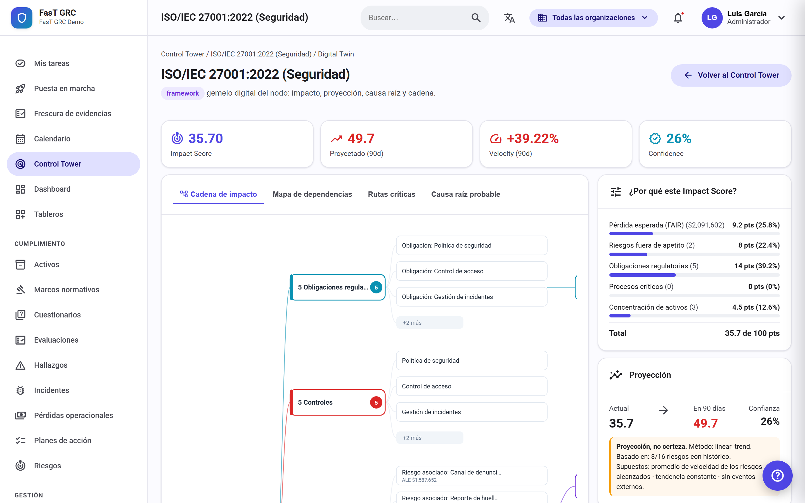
Task: Click the tune icon beside Impact Score heading
Action: click(x=616, y=191)
